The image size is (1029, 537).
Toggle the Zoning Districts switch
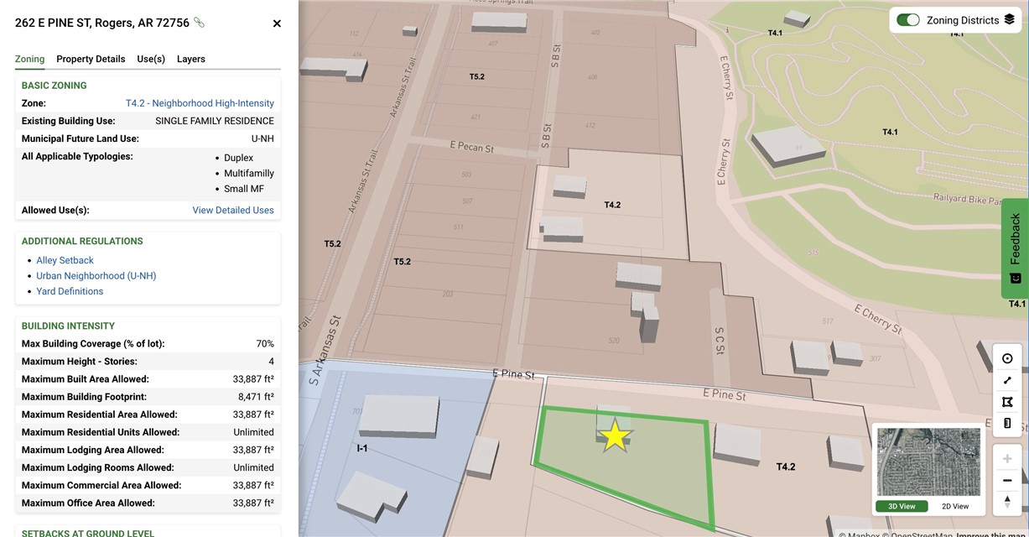click(x=908, y=20)
